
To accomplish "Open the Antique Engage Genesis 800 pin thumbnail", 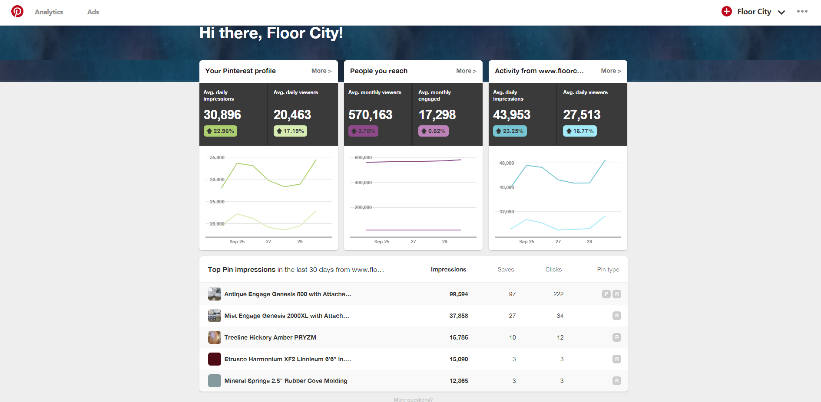I will [x=215, y=294].
